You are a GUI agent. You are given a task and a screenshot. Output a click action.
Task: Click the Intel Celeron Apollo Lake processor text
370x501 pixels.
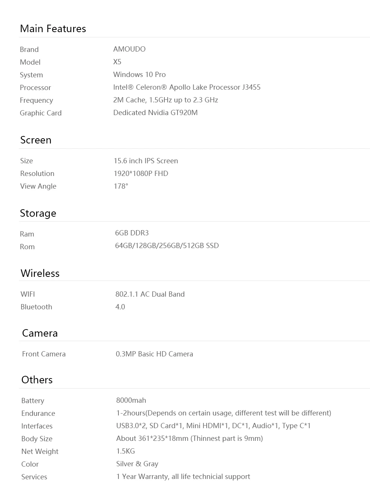[x=187, y=87]
